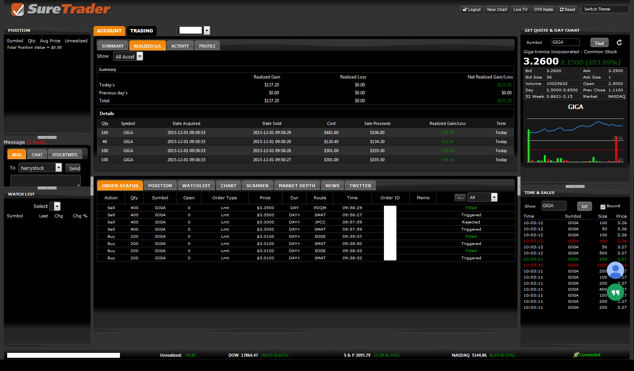Launch Live TV
Screen dimensions: 634x371
coord(520,9)
